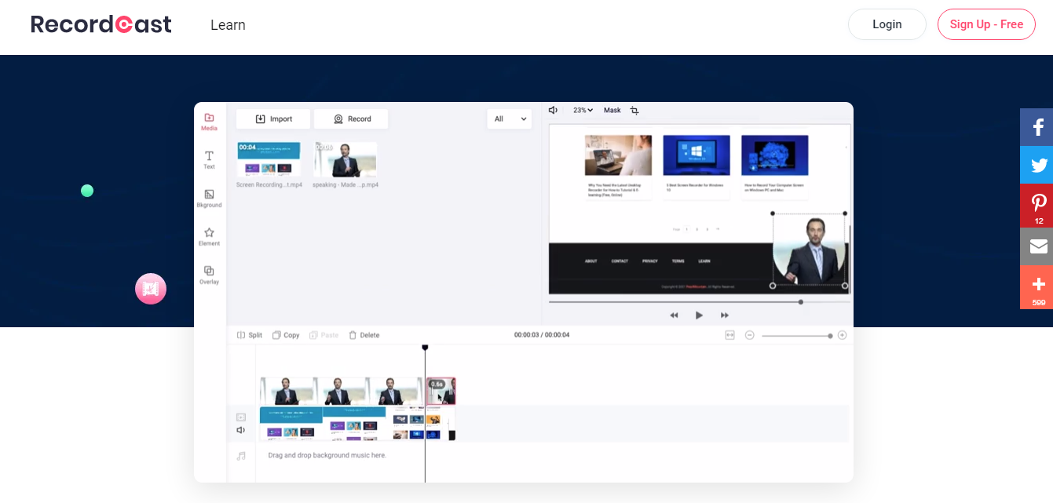Share page on Facebook
Screen dimensions: 1053x503
tap(1037, 127)
